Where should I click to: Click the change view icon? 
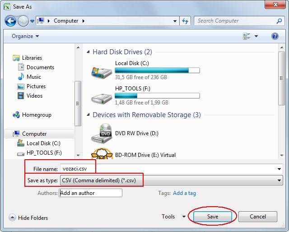click(x=247, y=36)
